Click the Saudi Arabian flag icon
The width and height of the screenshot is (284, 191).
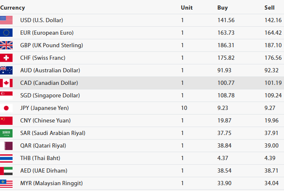6,133
